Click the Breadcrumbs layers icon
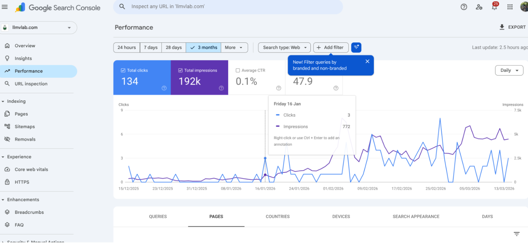Image resolution: width=528 pixels, height=243 pixels. [7, 212]
